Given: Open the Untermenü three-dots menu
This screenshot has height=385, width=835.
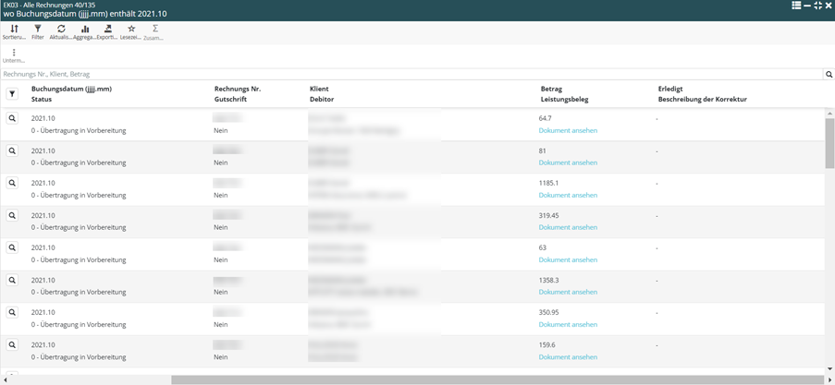Looking at the screenshot, I should pos(14,55).
